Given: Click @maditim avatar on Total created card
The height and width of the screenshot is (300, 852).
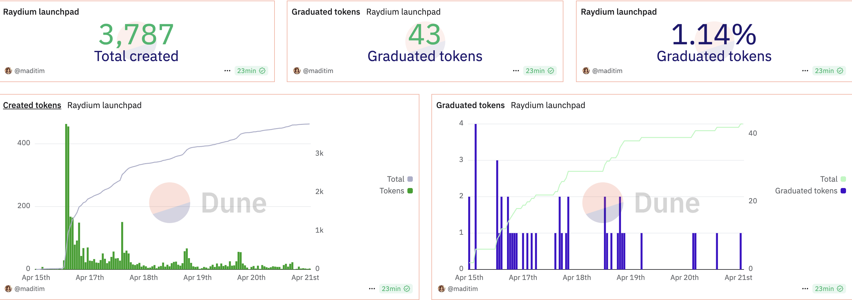Looking at the screenshot, I should [8, 71].
